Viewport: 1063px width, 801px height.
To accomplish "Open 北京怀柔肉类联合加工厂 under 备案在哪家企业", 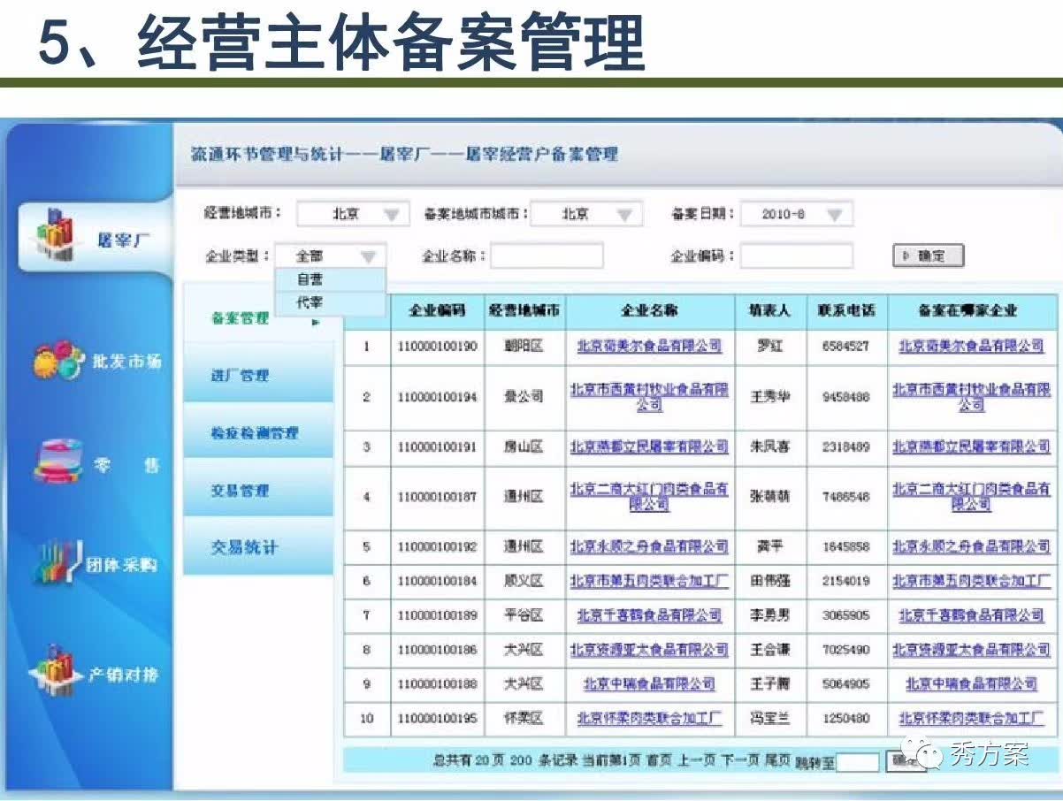I will pyautogui.click(x=972, y=719).
